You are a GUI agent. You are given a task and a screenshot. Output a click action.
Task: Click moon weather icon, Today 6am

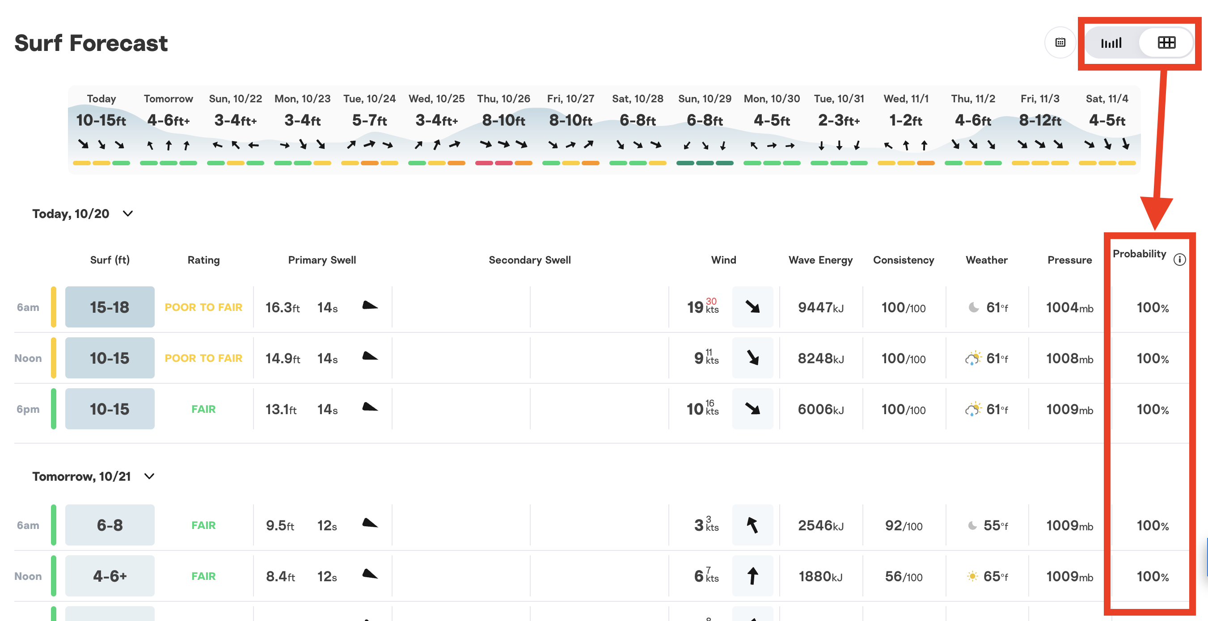click(x=974, y=307)
